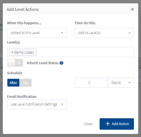Click the plus icon on the Add Action button
Viewport: 141px width, 137px height.
108,124
